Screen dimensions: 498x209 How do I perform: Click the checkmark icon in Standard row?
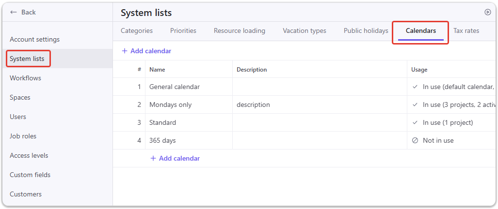coord(415,122)
